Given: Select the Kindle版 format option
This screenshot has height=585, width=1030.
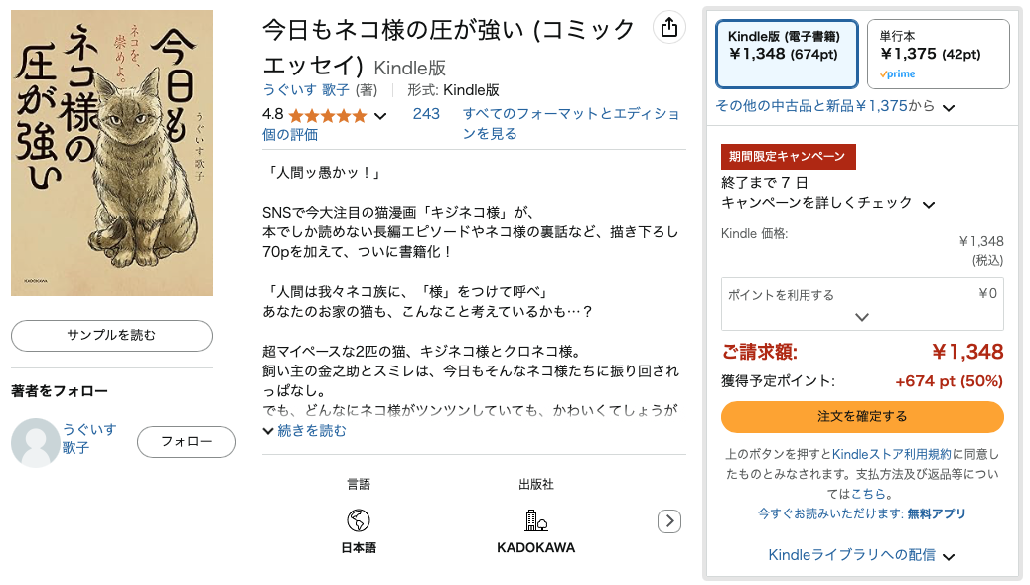Looking at the screenshot, I should point(787,54).
